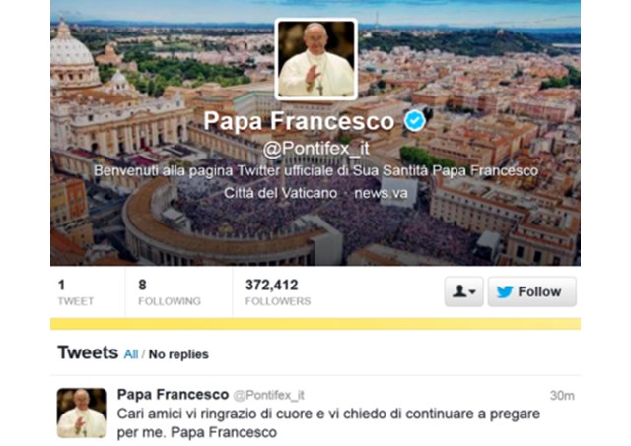
Task: Select the All tweets filter
Action: (x=131, y=354)
